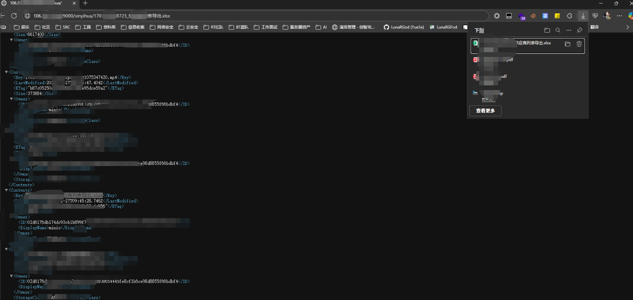
Task: Open the cookie editor extension
Action: tap(533, 16)
